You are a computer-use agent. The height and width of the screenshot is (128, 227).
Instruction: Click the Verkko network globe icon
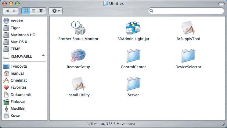click(6, 21)
